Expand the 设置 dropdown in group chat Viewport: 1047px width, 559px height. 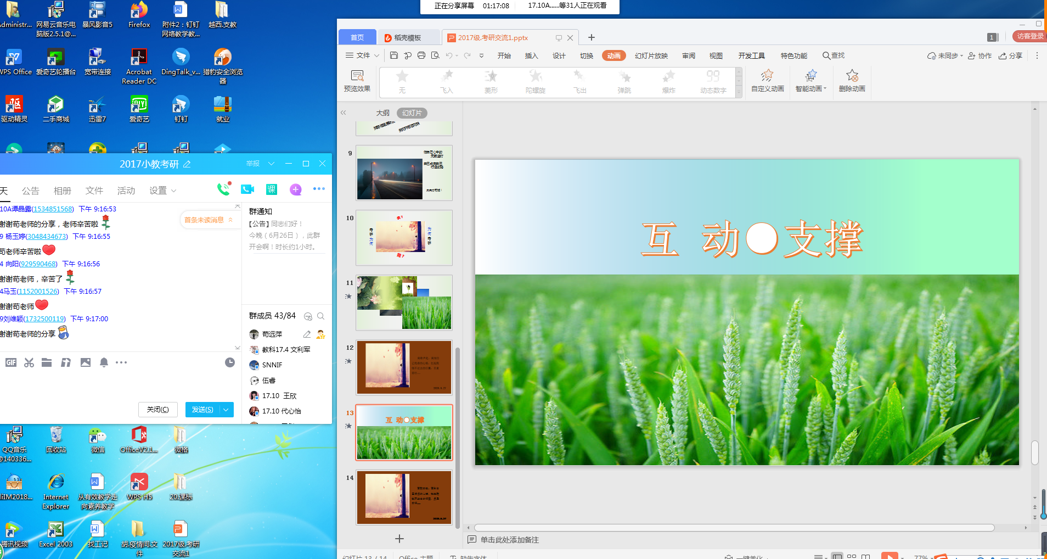[x=163, y=191]
